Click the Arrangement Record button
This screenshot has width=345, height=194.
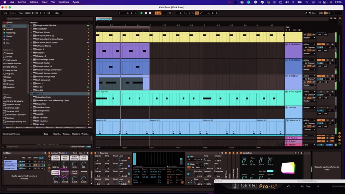click(x=150, y=13)
